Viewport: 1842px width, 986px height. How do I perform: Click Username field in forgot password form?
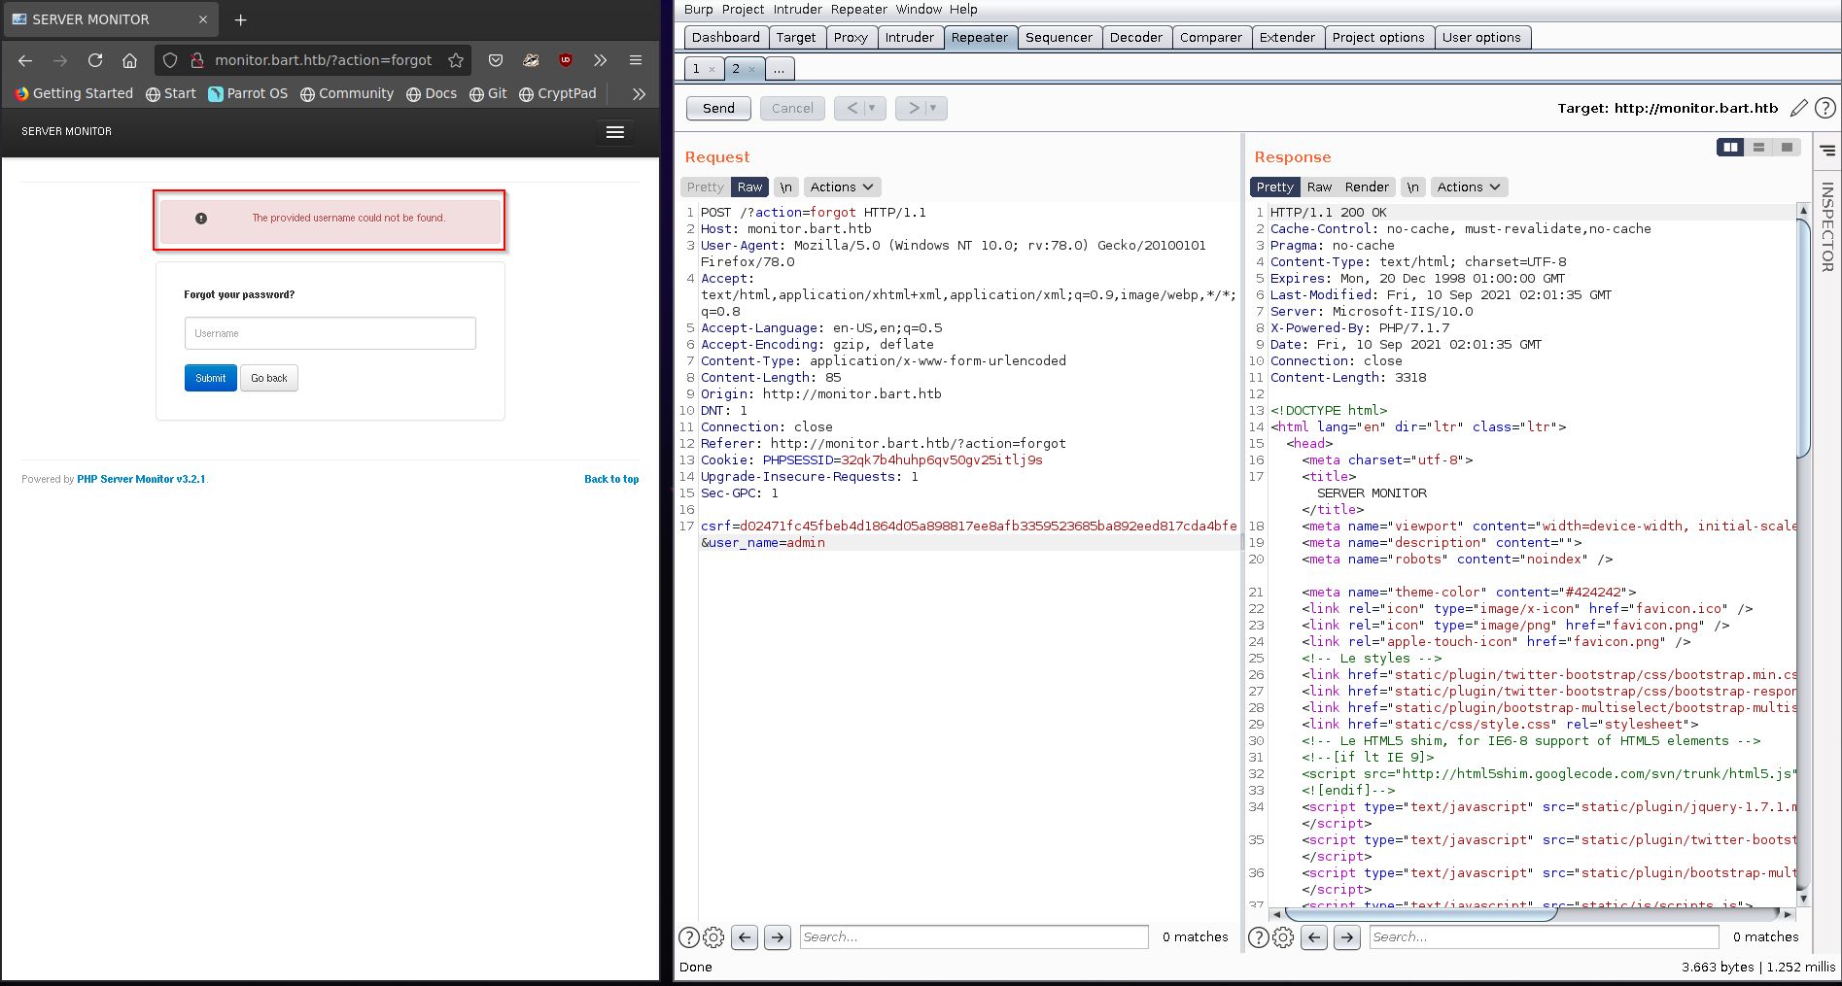pyautogui.click(x=330, y=333)
